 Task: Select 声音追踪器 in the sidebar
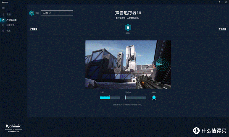click(11, 20)
